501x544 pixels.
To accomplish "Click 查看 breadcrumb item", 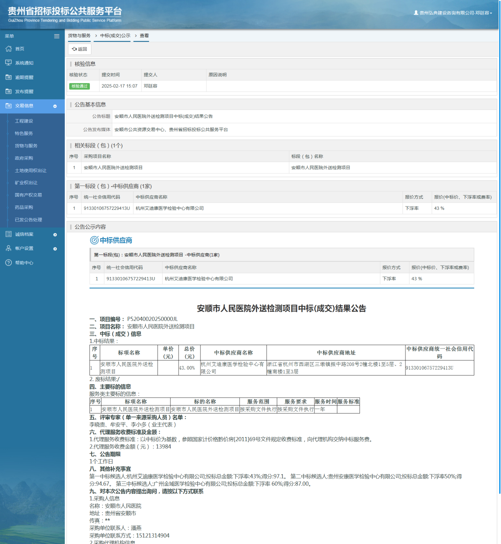I will point(144,36).
